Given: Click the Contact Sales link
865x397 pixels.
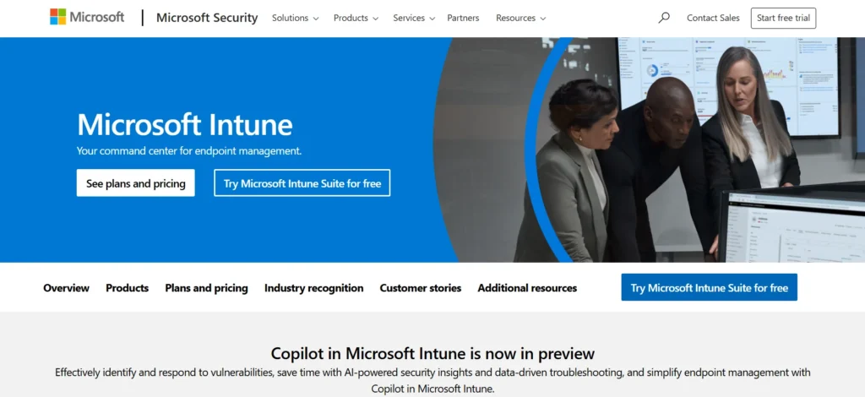Looking at the screenshot, I should pos(713,18).
